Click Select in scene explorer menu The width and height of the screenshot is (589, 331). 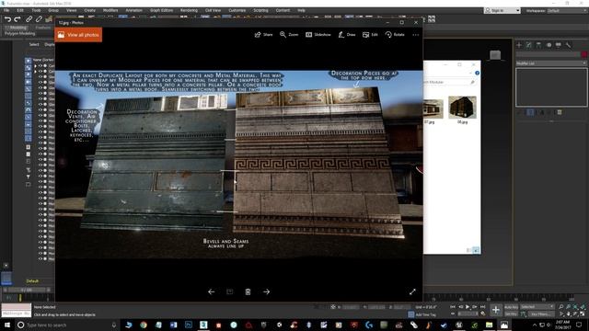[34, 44]
